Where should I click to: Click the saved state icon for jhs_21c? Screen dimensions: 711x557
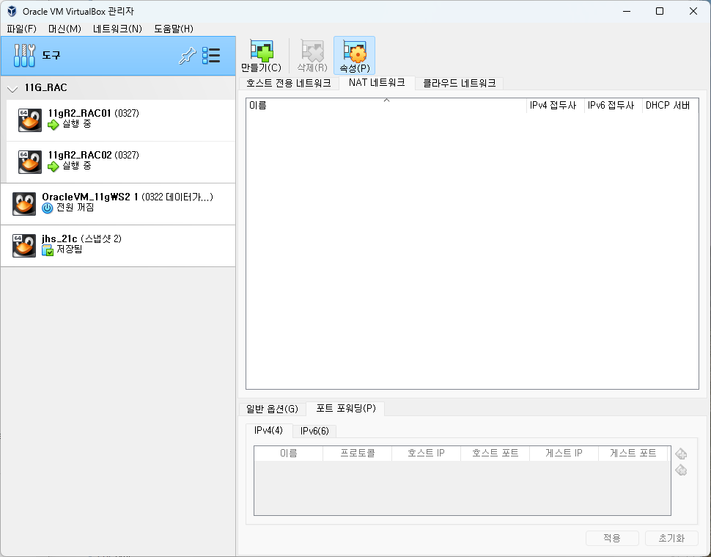click(47, 250)
